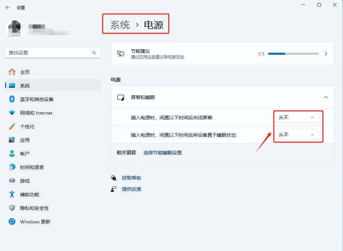Select the 蓝牙和其他设备 sidebar icon
343x251 pixels.
click(x=11, y=99)
